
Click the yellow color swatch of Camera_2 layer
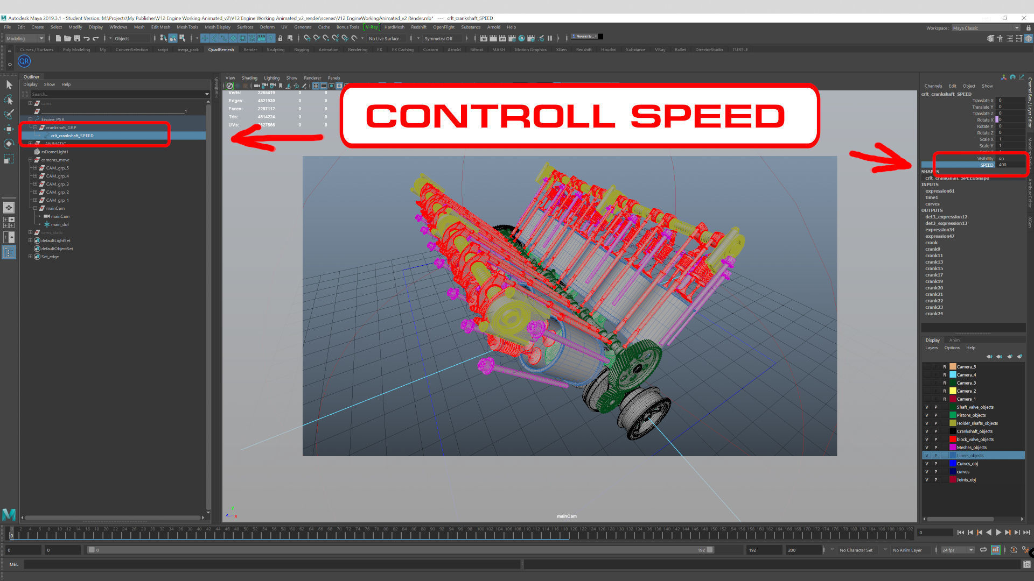(x=953, y=391)
